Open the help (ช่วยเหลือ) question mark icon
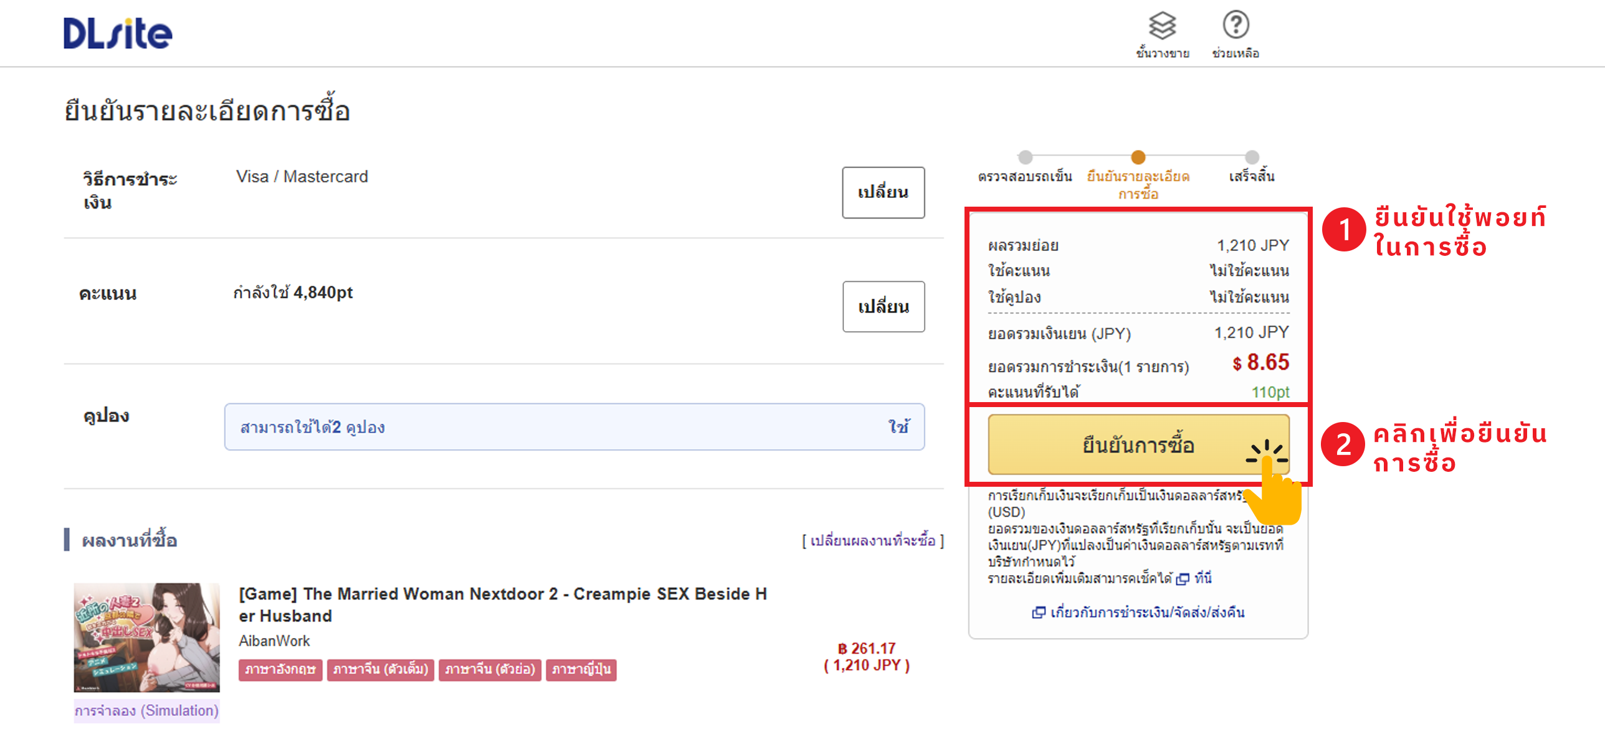Viewport: 1605px width, 732px height. [x=1236, y=26]
